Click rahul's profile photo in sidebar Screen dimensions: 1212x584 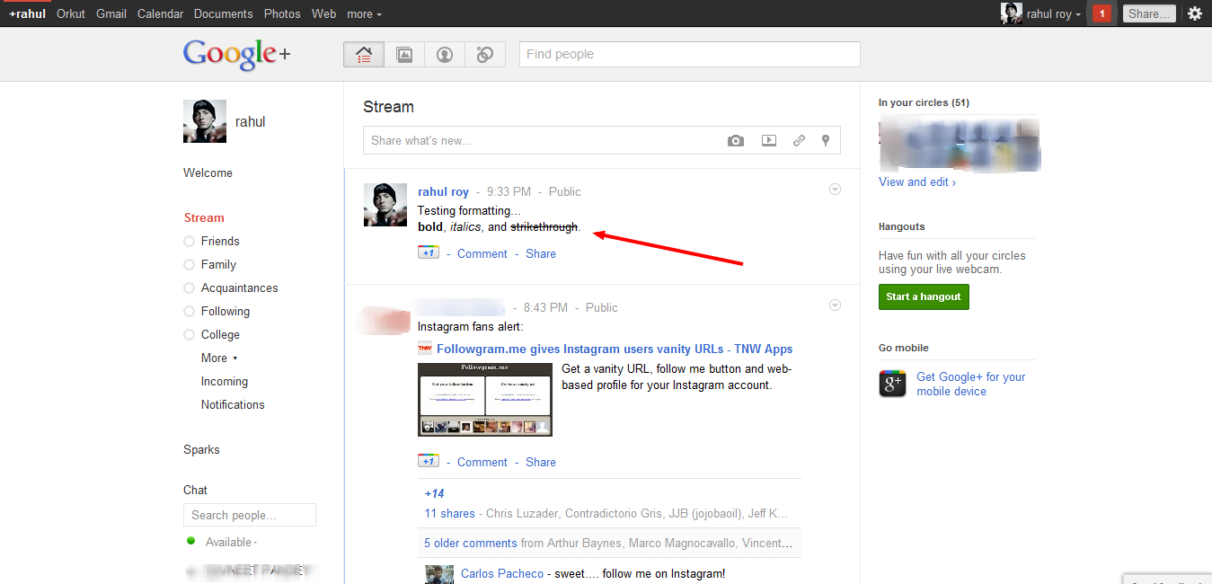click(x=205, y=121)
